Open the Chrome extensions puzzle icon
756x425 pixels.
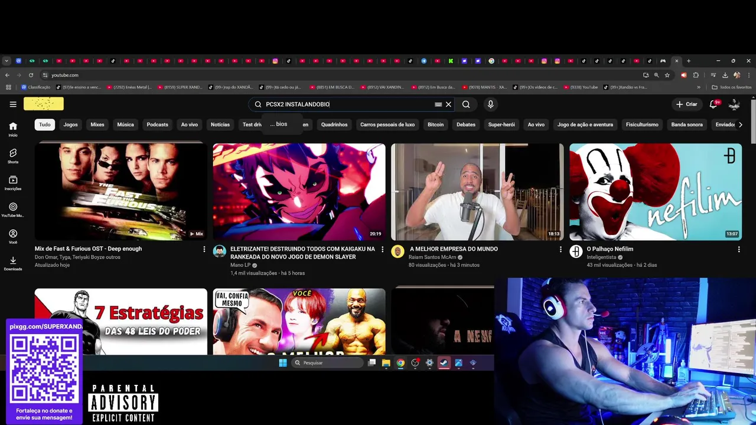click(x=696, y=75)
